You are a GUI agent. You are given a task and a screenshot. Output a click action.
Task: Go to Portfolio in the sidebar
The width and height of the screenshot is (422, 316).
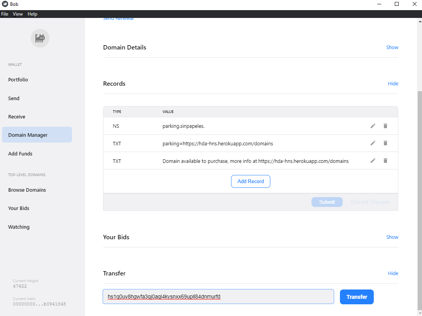(x=18, y=79)
